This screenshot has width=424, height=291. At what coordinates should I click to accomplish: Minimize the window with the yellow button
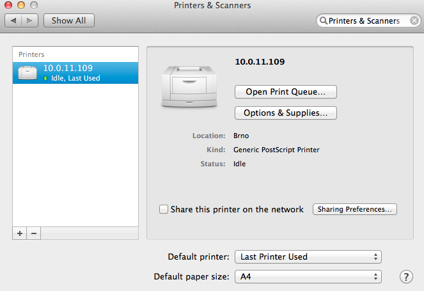[20, 6]
